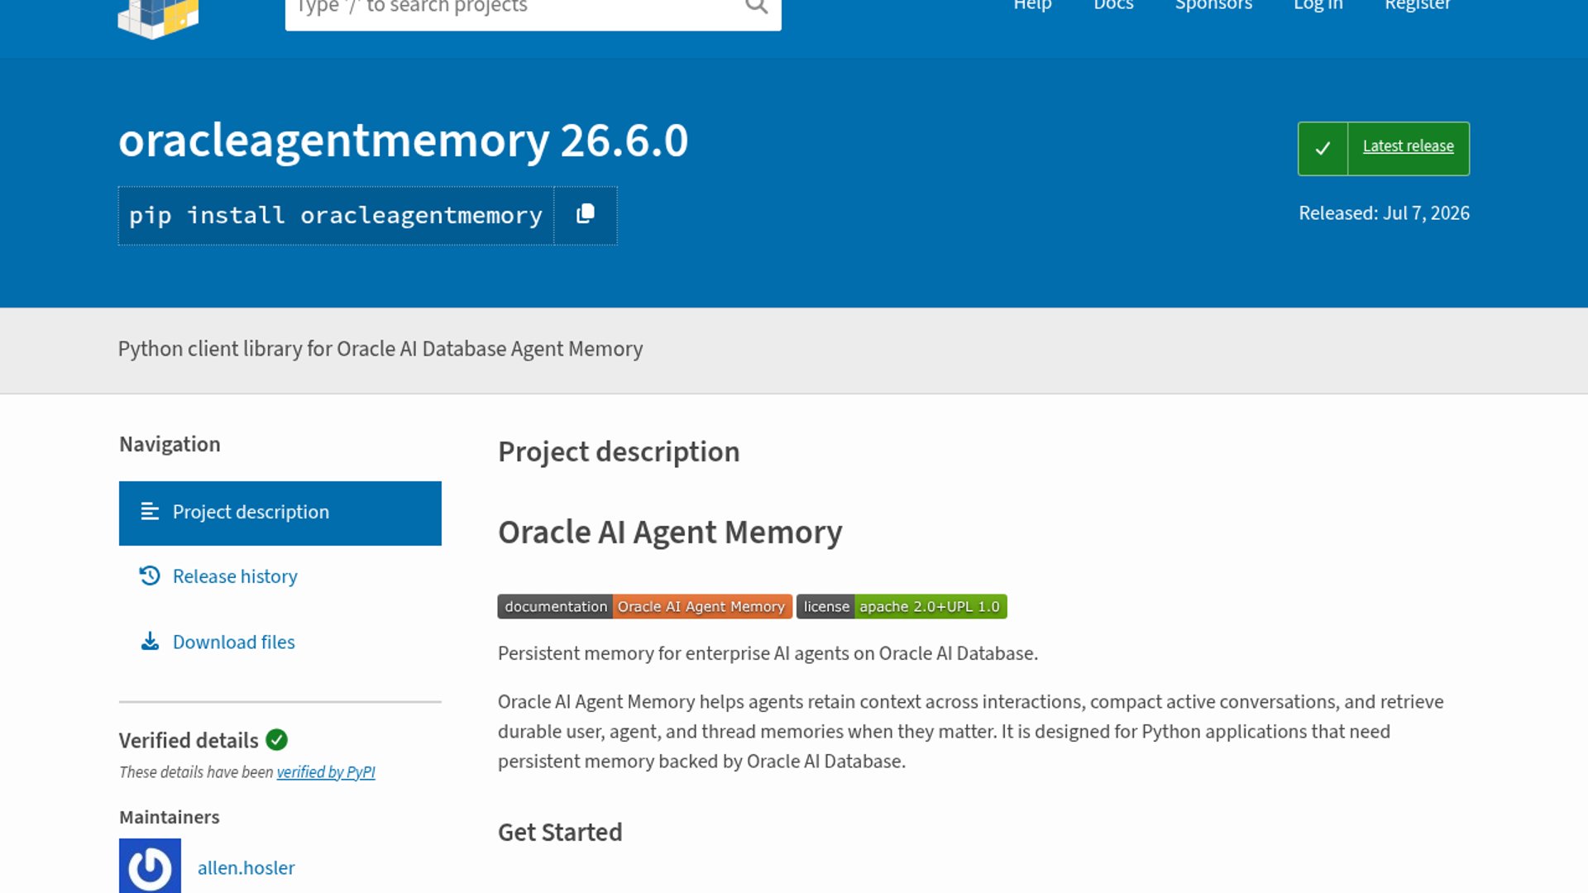Screen dimensions: 1588x893
Task: Open the allen.hosler avatar image
Action: point(150,866)
